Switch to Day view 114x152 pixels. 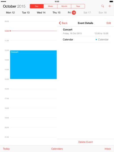pyautogui.click(x=37, y=6)
